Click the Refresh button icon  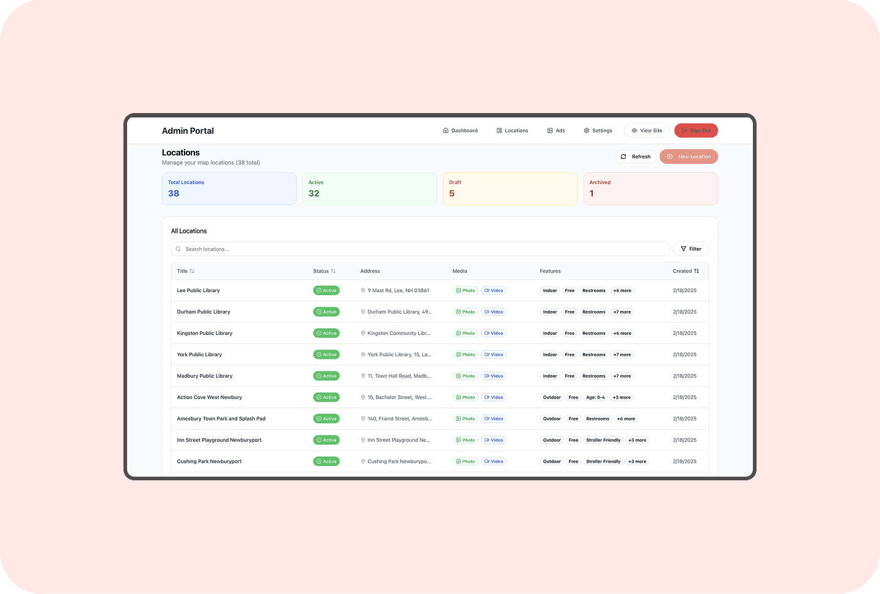(623, 156)
